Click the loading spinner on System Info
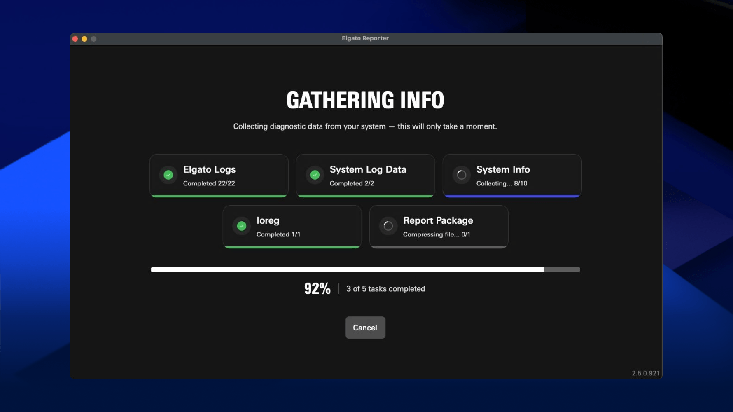This screenshot has height=412, width=733. [462, 175]
